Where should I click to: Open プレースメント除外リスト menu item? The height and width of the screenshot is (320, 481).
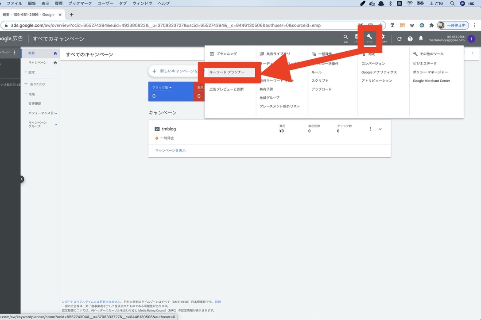pos(279,106)
